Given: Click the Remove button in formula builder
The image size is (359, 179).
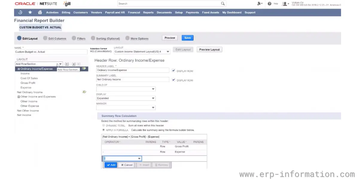Looking at the screenshot, I should tap(161, 165).
